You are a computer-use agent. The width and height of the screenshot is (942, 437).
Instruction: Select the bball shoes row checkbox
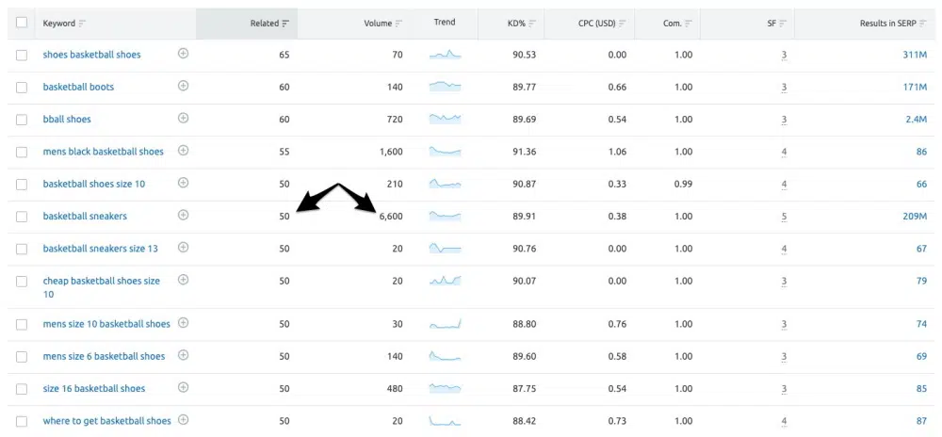[22, 120]
